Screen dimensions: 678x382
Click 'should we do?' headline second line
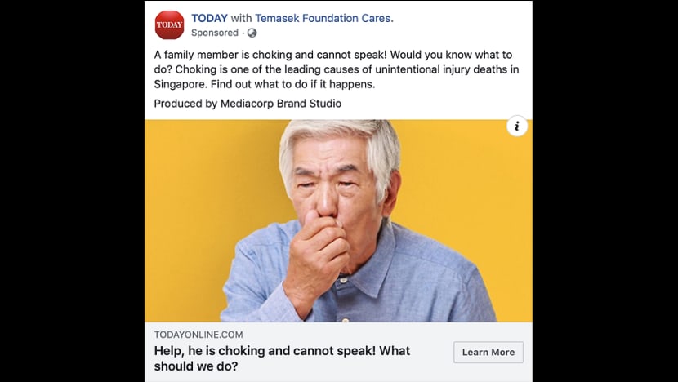tap(196, 366)
